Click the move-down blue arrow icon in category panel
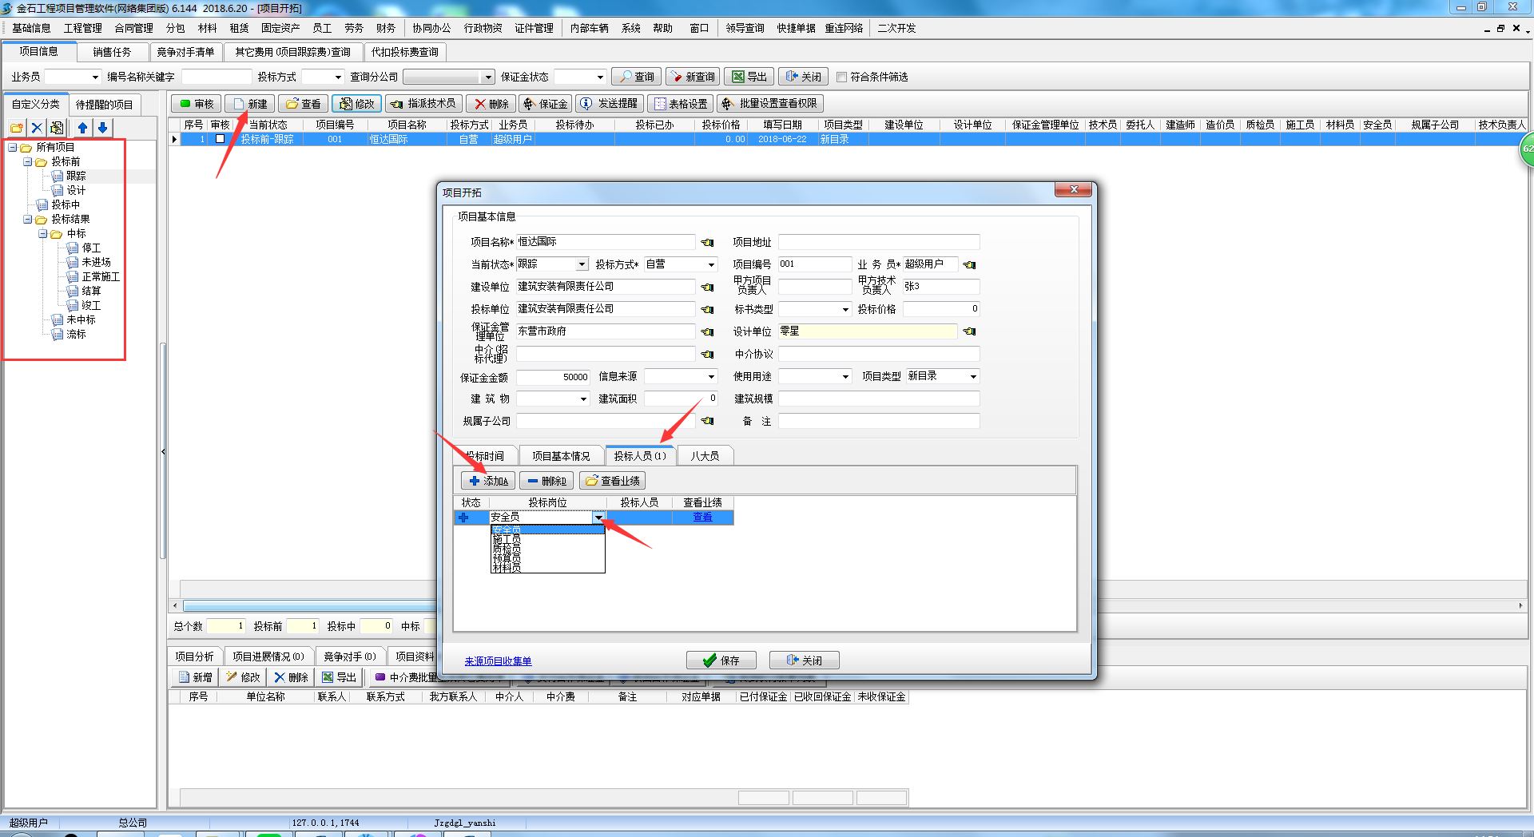Image resolution: width=1534 pixels, height=837 pixels. (103, 128)
